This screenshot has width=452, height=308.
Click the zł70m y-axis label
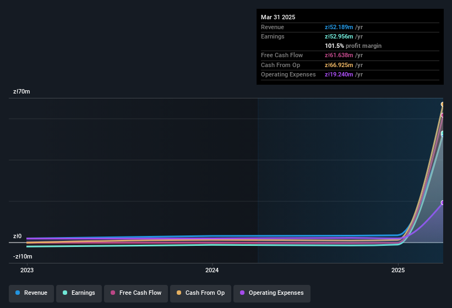(x=21, y=91)
